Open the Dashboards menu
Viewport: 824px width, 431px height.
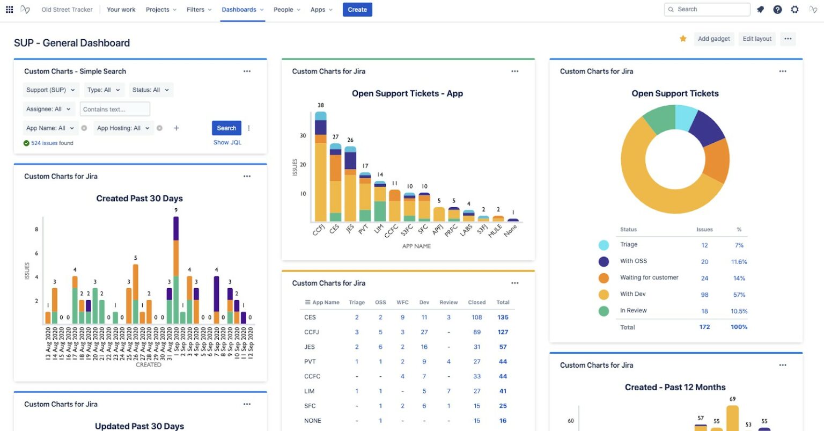[242, 10]
